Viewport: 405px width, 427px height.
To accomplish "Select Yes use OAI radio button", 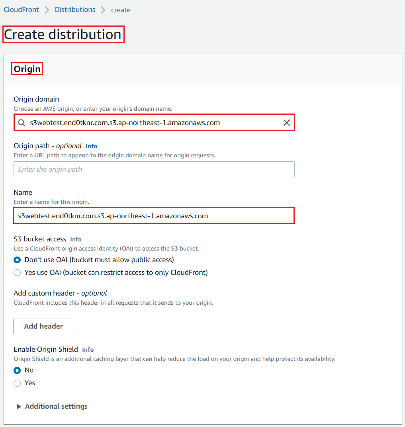I will tap(17, 272).
